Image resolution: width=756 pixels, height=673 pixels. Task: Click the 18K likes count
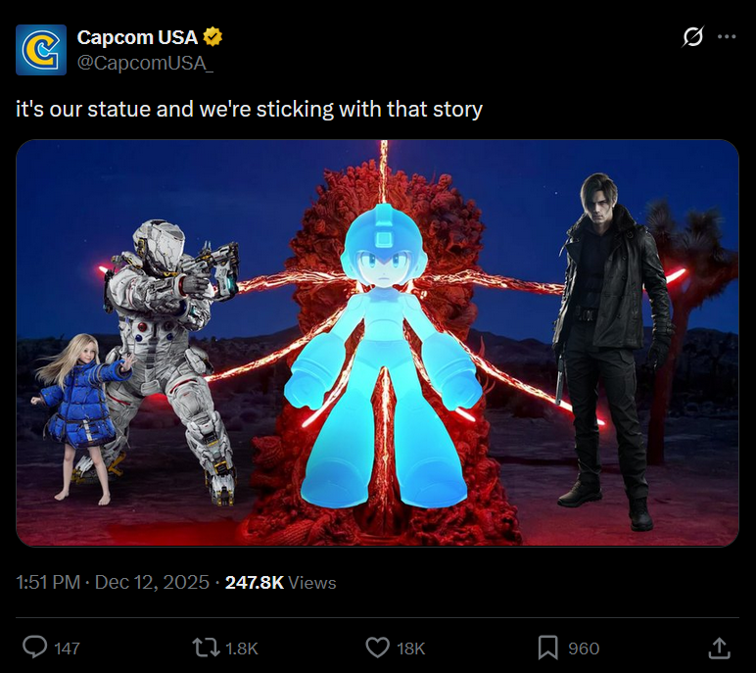[410, 649]
